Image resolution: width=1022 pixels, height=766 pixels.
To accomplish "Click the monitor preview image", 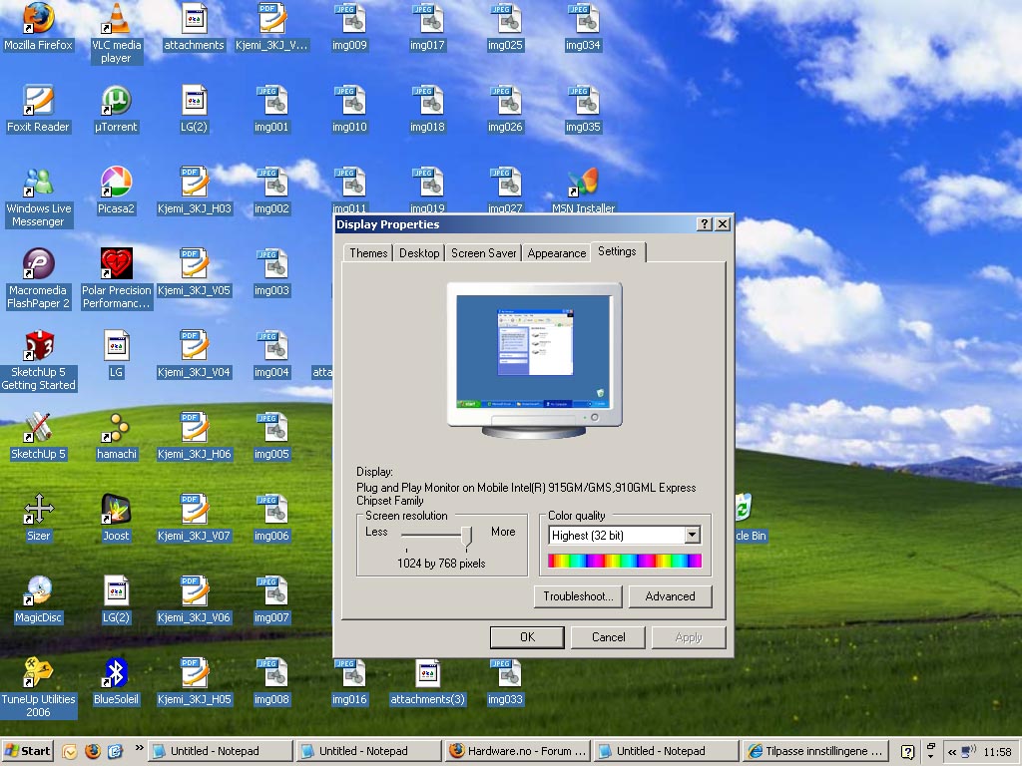I will 534,359.
